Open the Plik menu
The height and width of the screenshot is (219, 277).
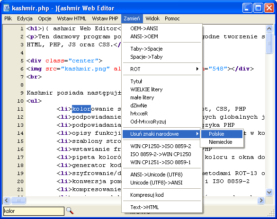pos(8,18)
